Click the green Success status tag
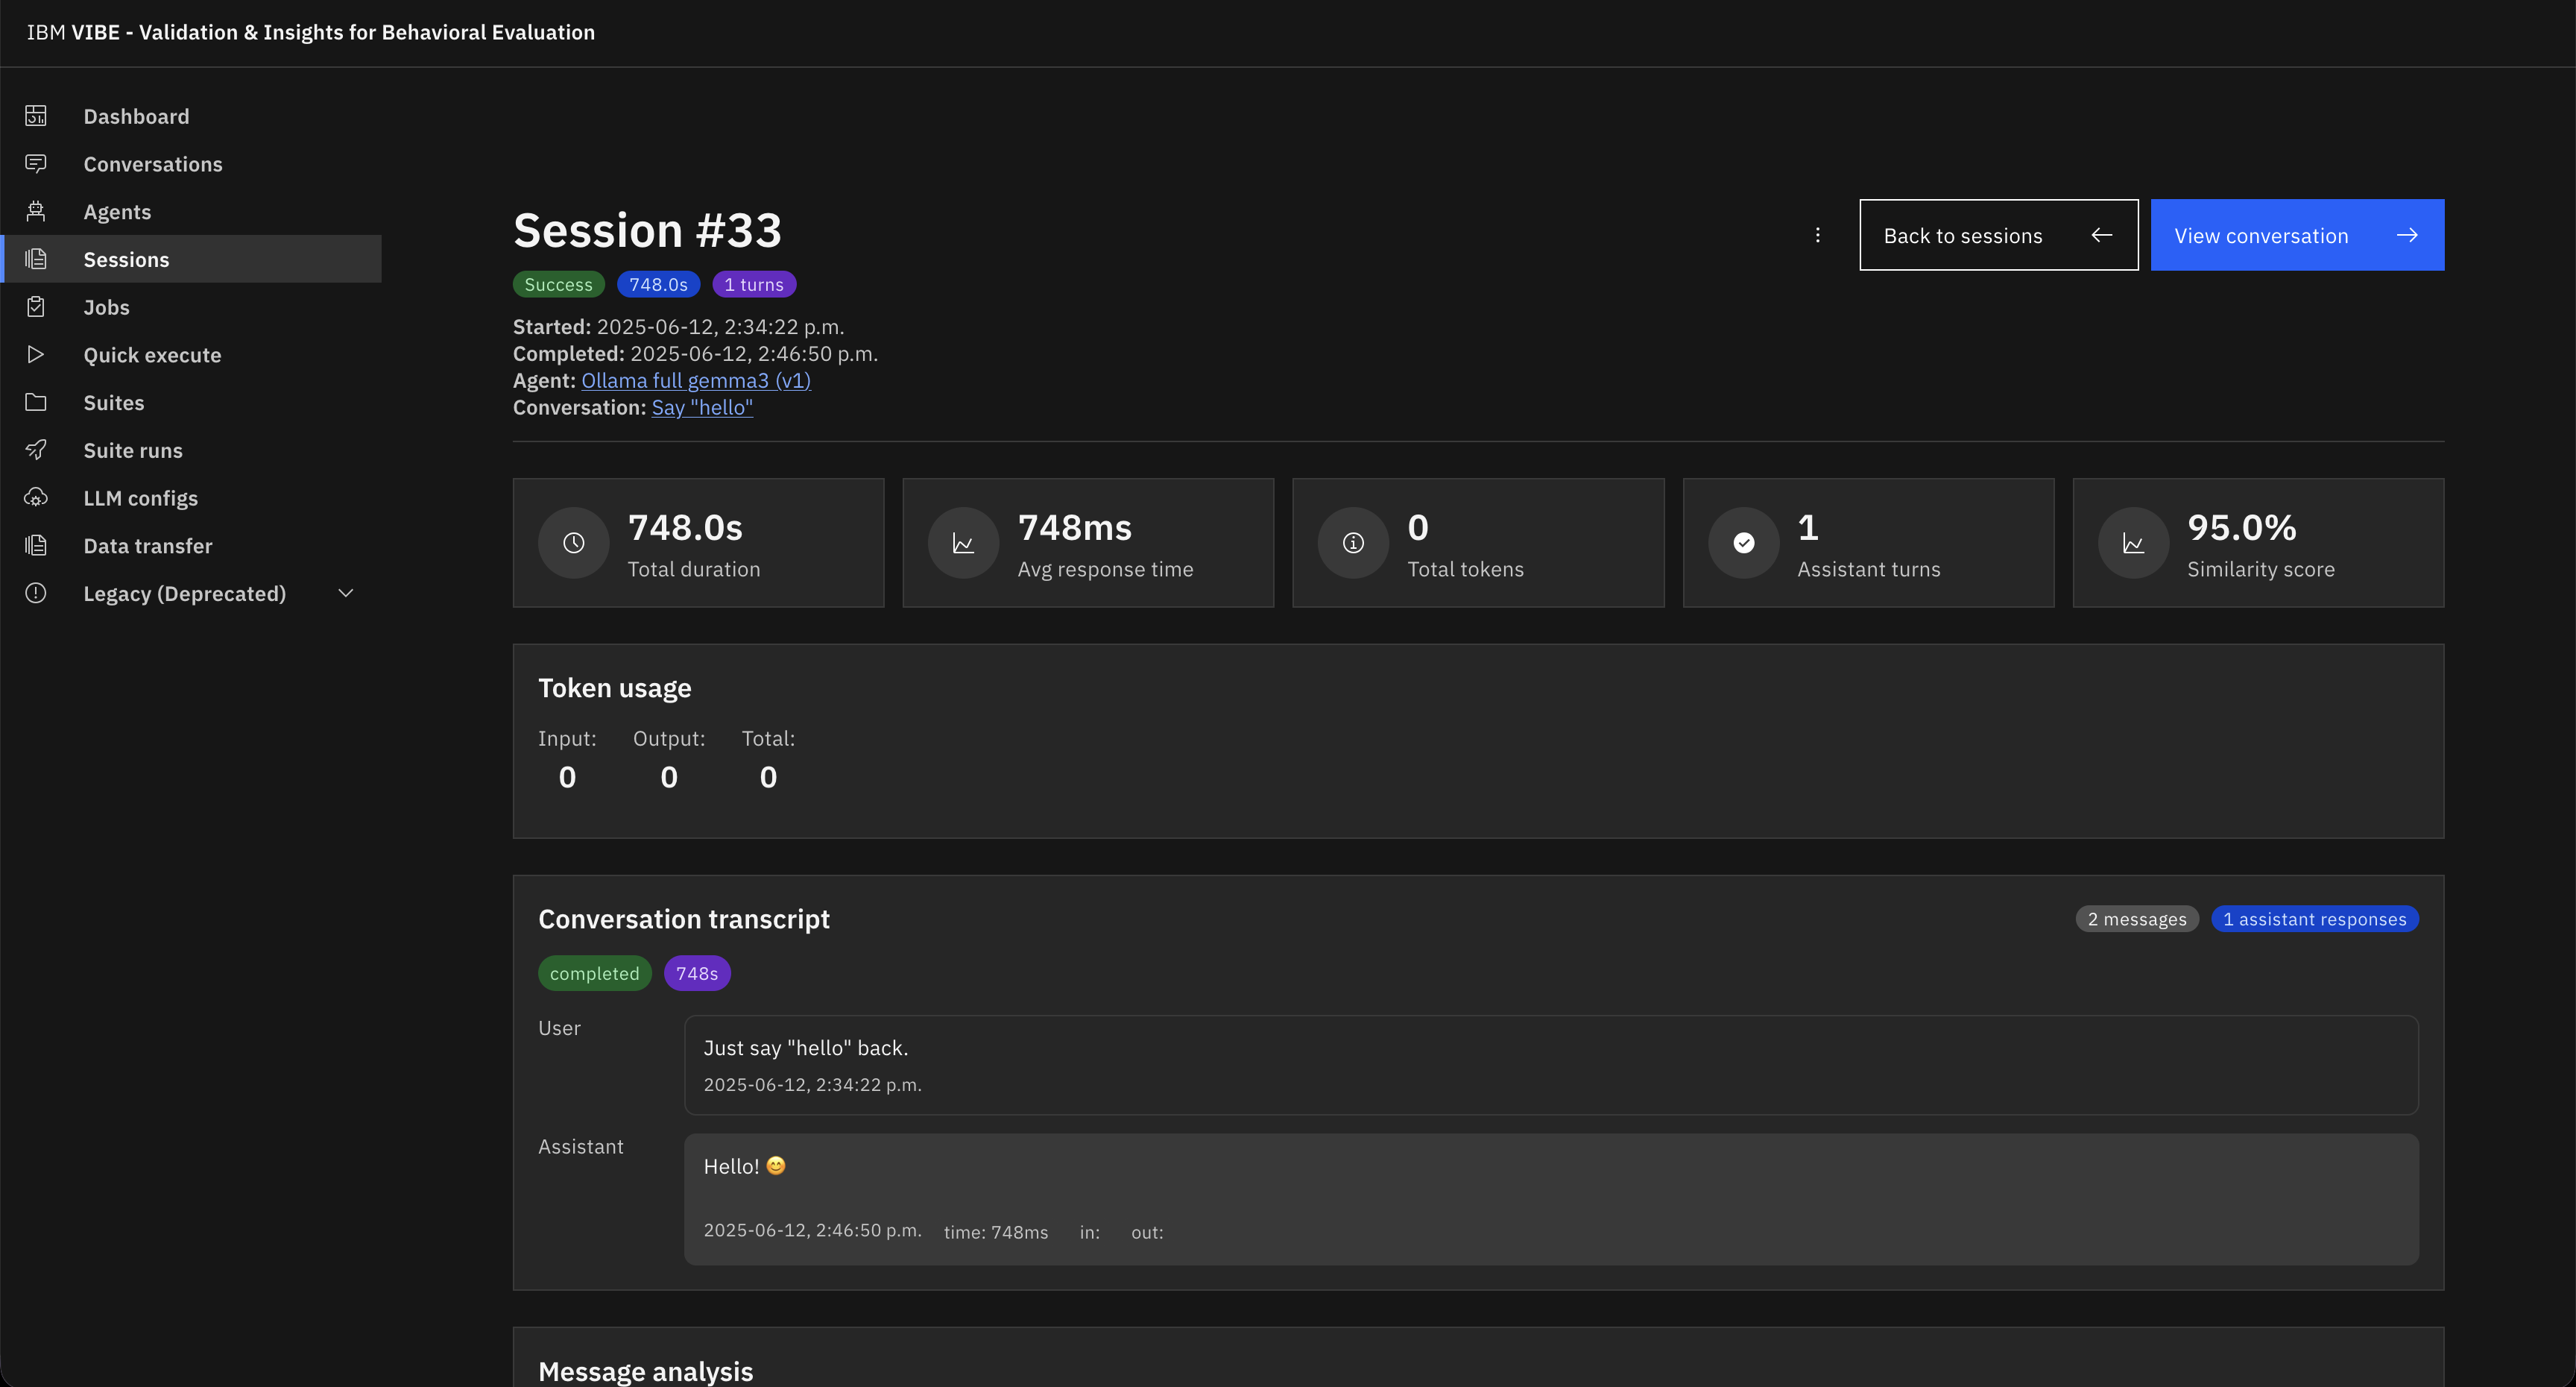 [x=558, y=284]
